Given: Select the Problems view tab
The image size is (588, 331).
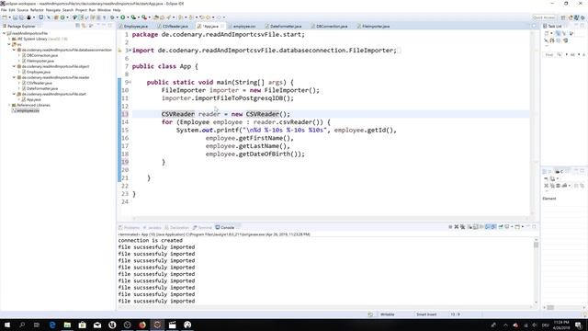Looking at the screenshot, I should (x=130, y=227).
